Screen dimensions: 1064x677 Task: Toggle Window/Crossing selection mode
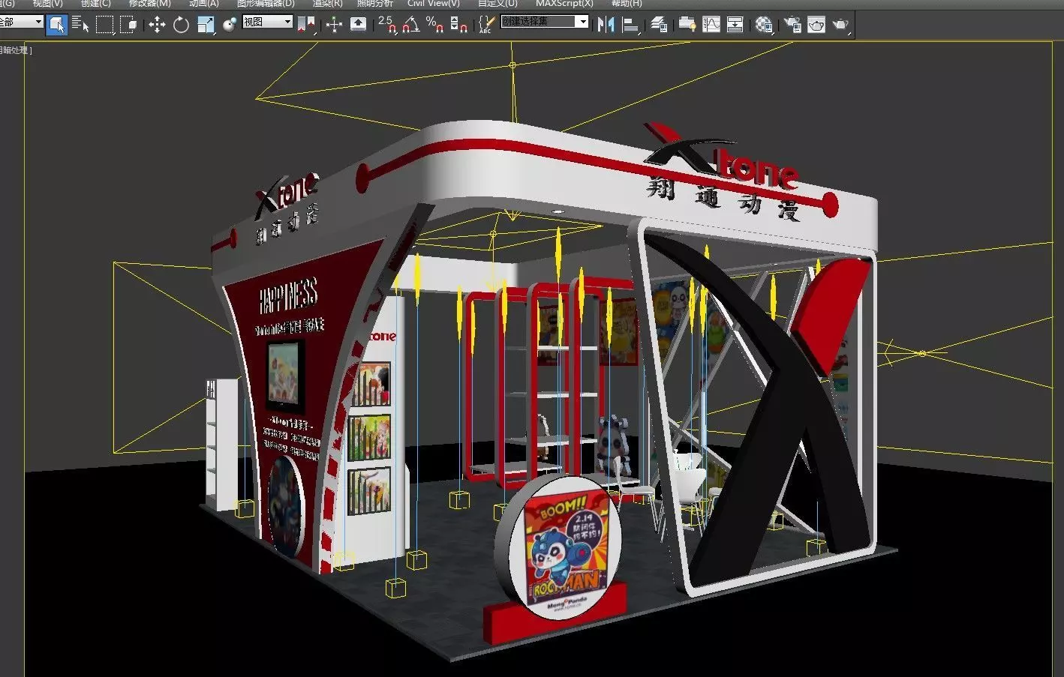click(x=129, y=25)
